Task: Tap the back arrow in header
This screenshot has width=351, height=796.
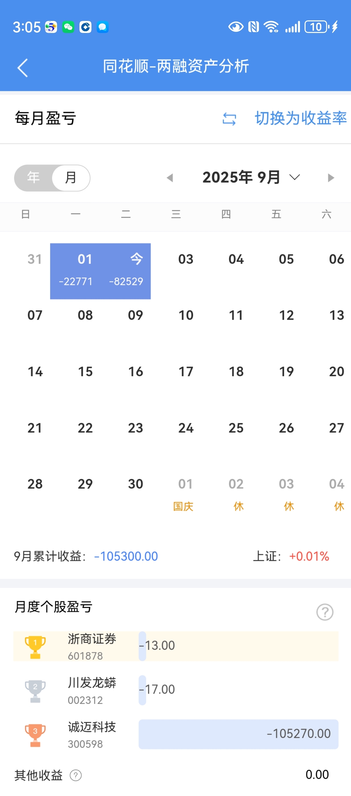Action: coord(23,68)
